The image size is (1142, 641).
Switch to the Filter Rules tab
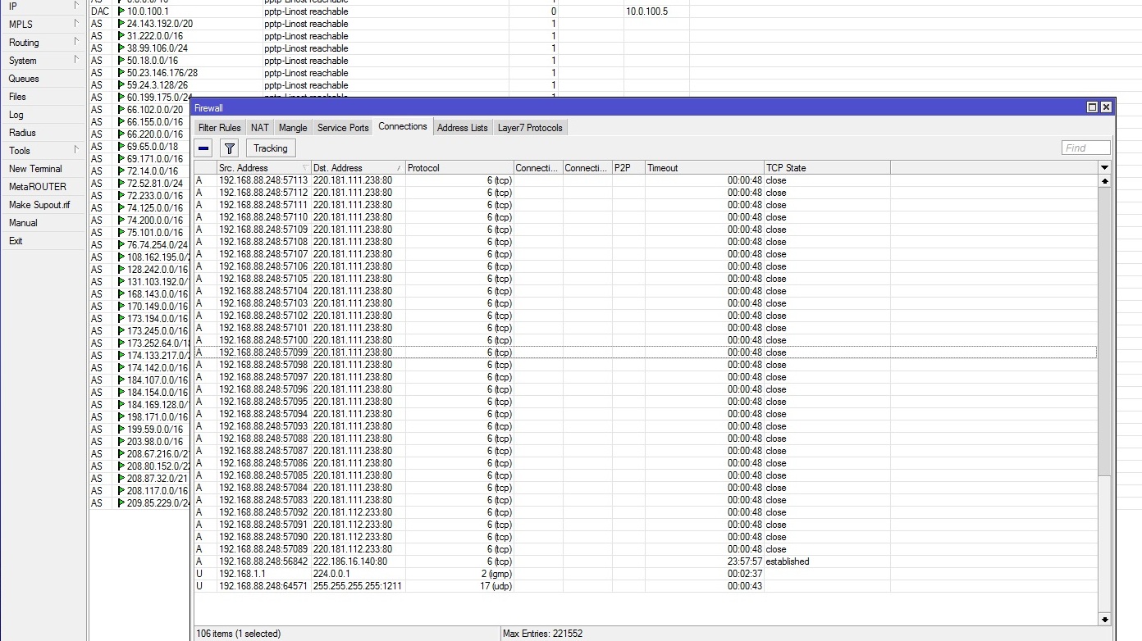click(x=220, y=128)
